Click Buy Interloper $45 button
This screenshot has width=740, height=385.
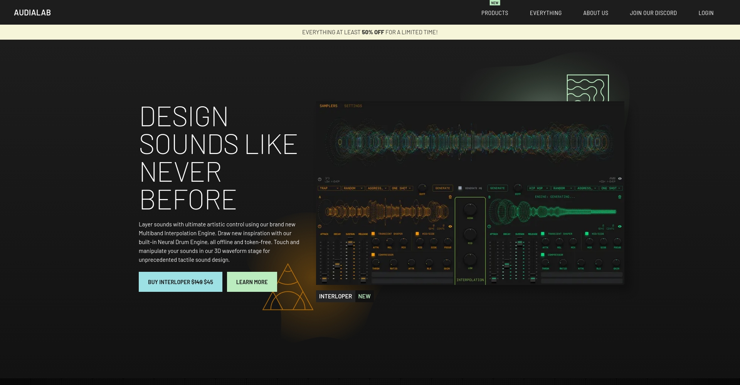[x=180, y=282]
